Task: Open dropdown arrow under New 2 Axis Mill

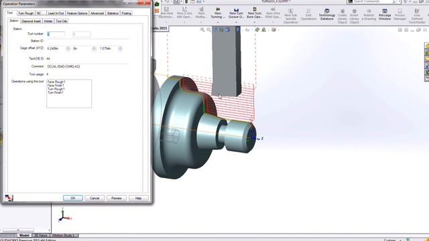Action: 184,22
